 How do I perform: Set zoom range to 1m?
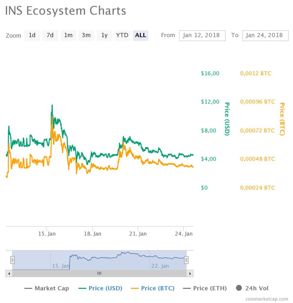tap(68, 36)
